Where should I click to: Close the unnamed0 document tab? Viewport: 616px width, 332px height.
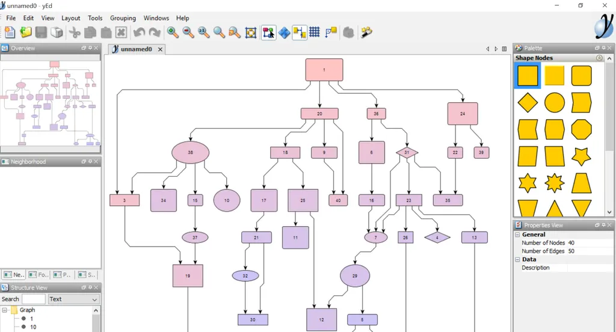point(160,49)
